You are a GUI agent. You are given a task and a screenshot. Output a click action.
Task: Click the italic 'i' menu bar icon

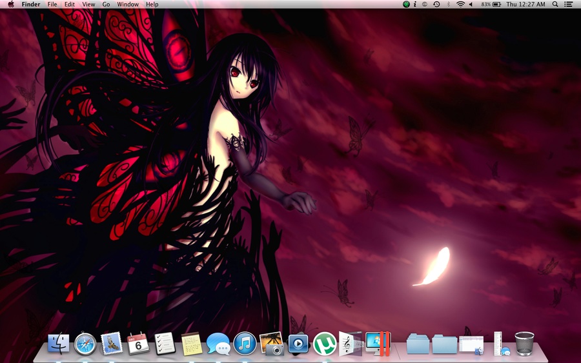[415, 5]
